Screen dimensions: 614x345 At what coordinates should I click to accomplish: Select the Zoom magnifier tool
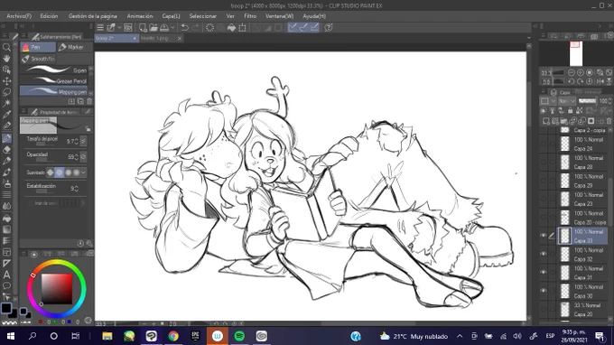click(x=6, y=47)
